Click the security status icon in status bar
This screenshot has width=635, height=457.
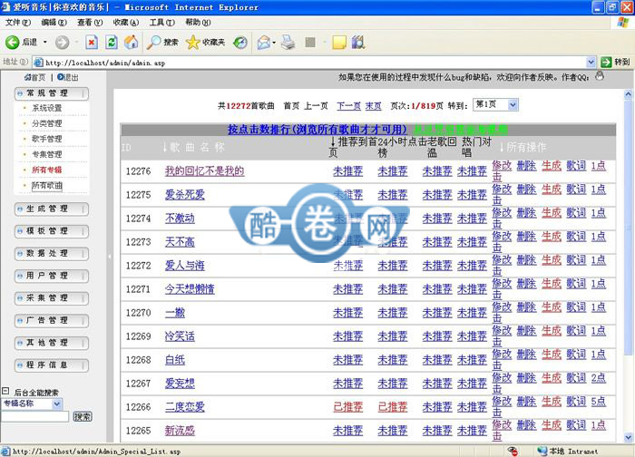point(513,451)
